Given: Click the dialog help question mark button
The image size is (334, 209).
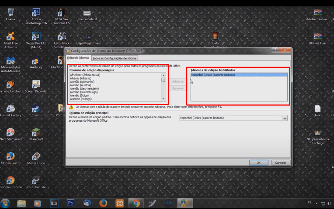Looking at the screenshot, I should click(x=275, y=49).
